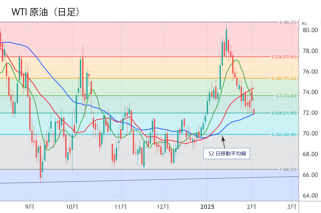The image size is (321, 213).
Task: Click the 80.00 price axis label
Action: 310,30
